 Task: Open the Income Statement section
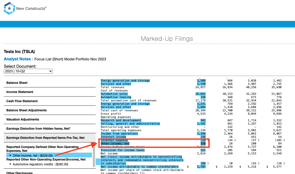pyautogui.click(x=50, y=92)
